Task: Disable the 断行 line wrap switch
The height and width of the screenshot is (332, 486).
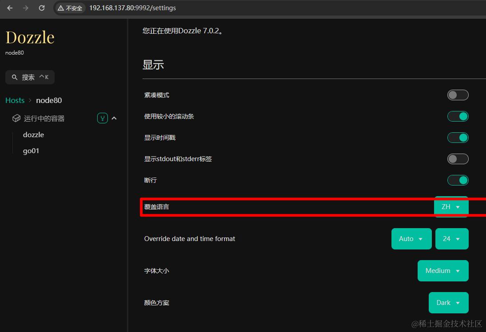Action: click(x=458, y=180)
